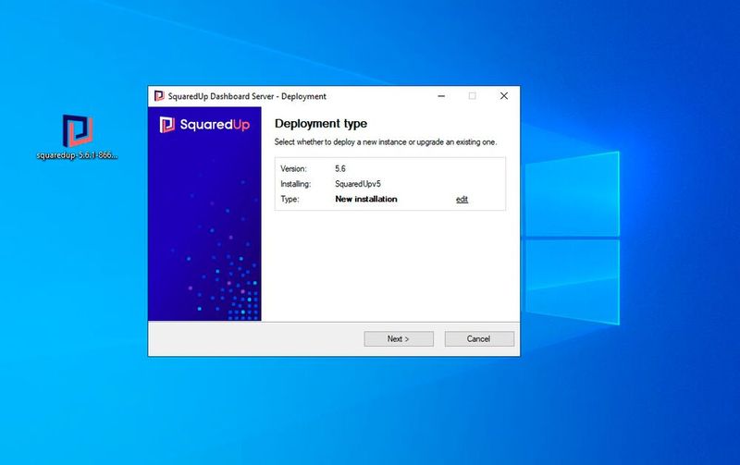Viewport: 740px width, 465px height.
Task: Click the 'SquaredUpv5' installing value
Action: (x=358, y=184)
